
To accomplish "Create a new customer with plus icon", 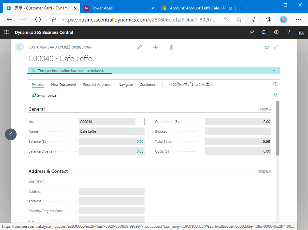I will tap(155, 47).
